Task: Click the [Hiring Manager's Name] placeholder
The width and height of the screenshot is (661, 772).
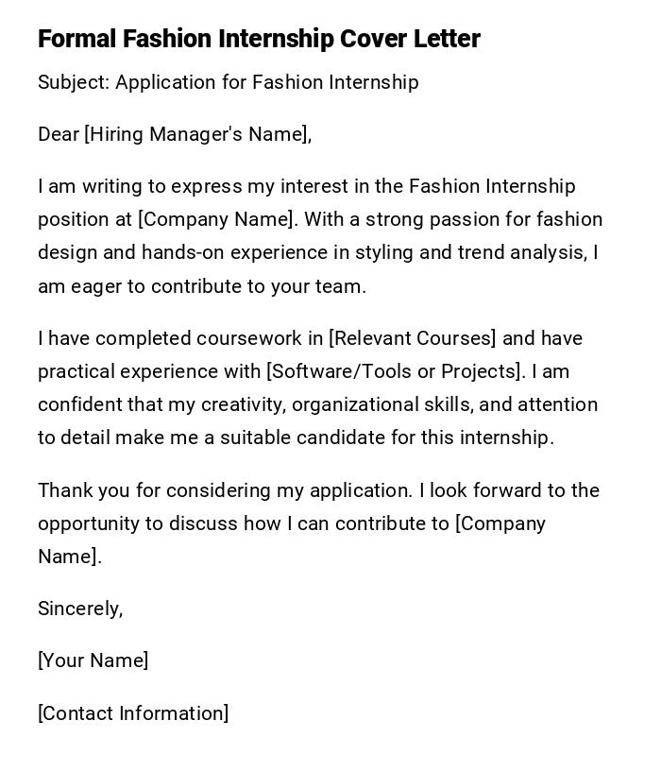Action: tap(196, 135)
